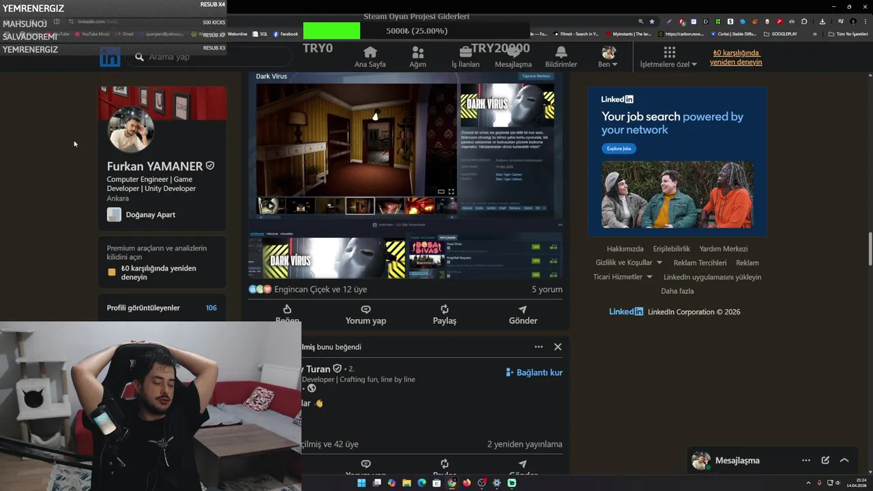Click LinkedIn uygulamasını yükleyin link

click(712, 277)
